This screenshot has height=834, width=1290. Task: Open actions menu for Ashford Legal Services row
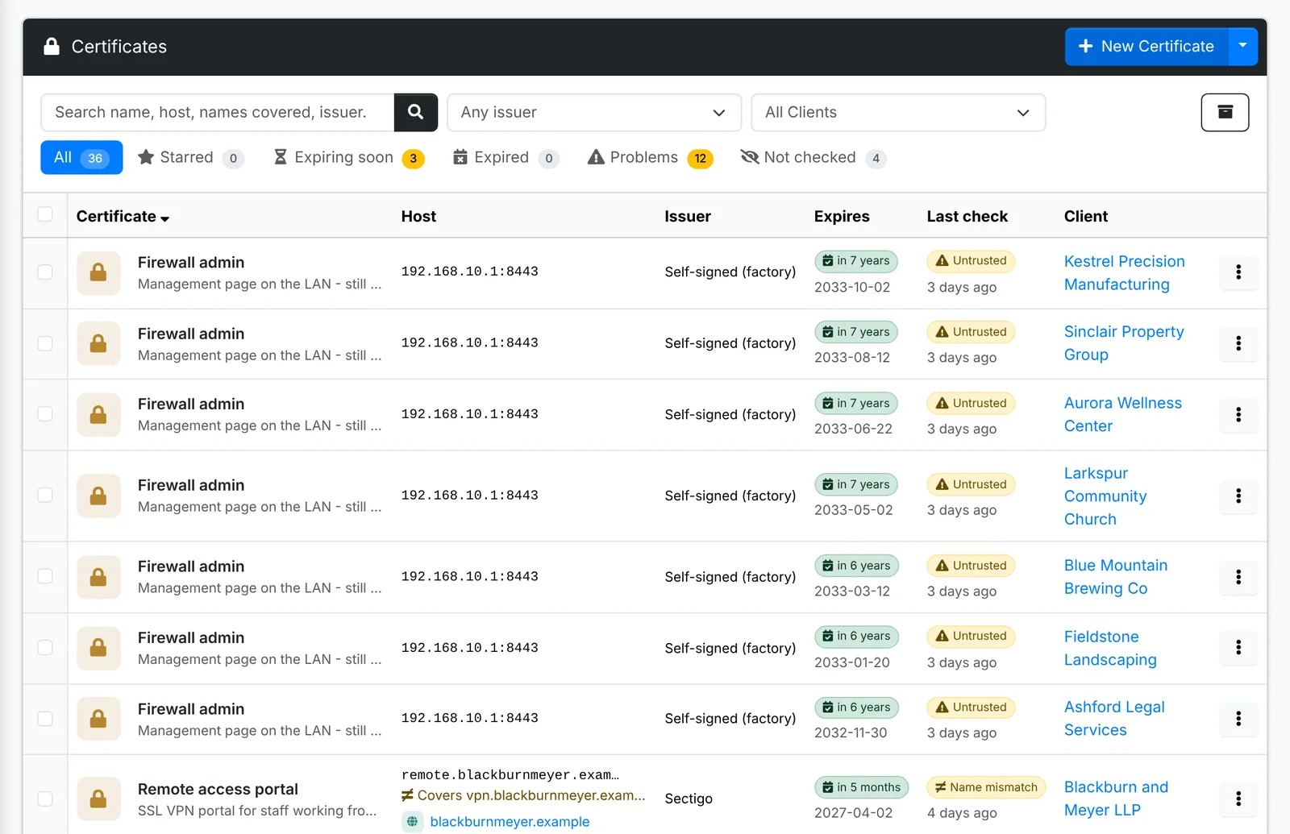pos(1238,719)
